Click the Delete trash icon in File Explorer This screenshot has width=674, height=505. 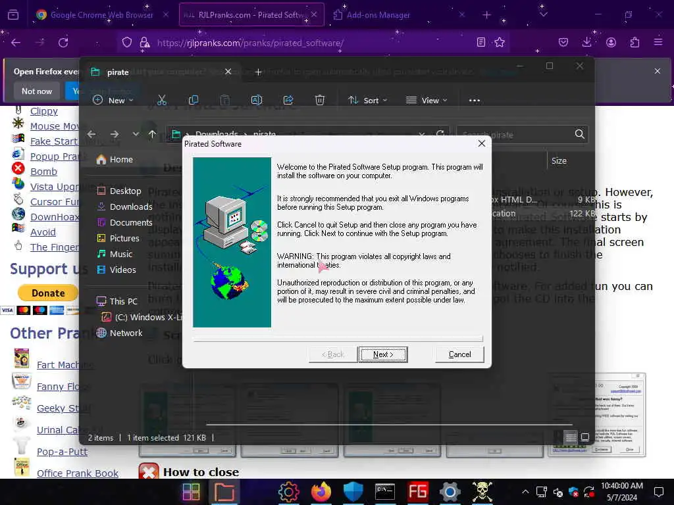point(320,101)
